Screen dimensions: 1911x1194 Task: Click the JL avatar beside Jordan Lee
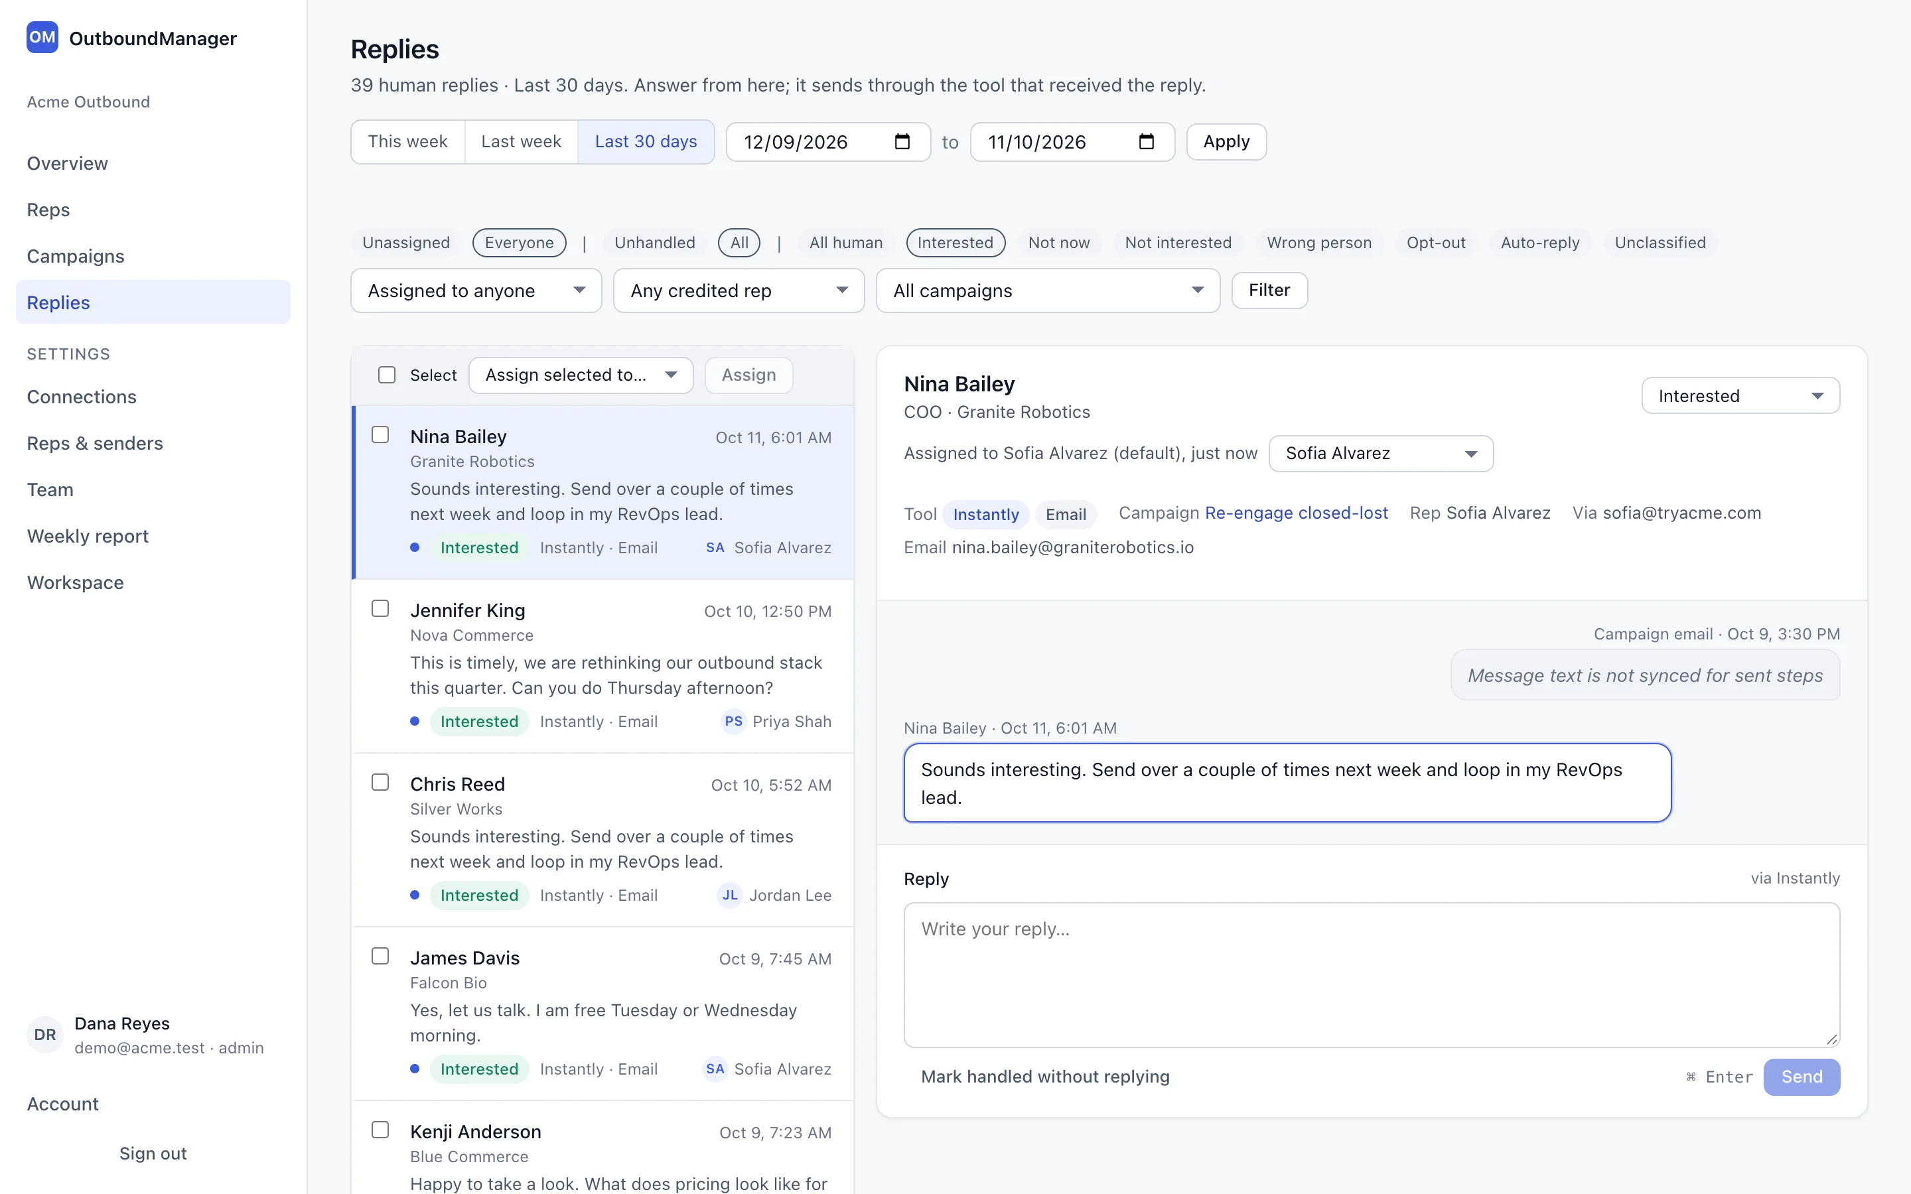[730, 895]
